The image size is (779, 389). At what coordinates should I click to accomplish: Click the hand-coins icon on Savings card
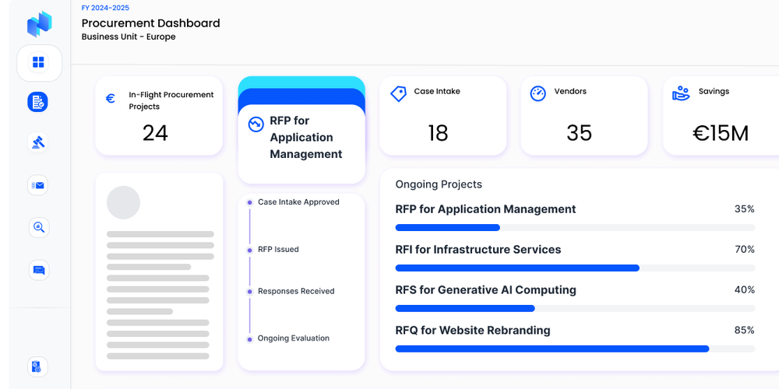click(x=681, y=93)
